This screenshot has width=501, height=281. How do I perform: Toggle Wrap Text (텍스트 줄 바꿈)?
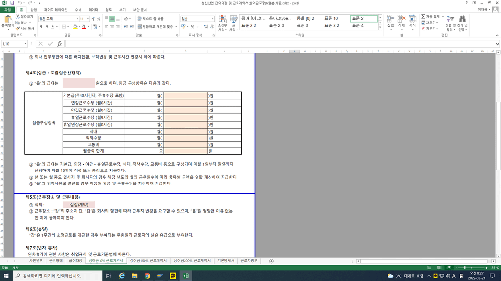[x=150, y=19]
